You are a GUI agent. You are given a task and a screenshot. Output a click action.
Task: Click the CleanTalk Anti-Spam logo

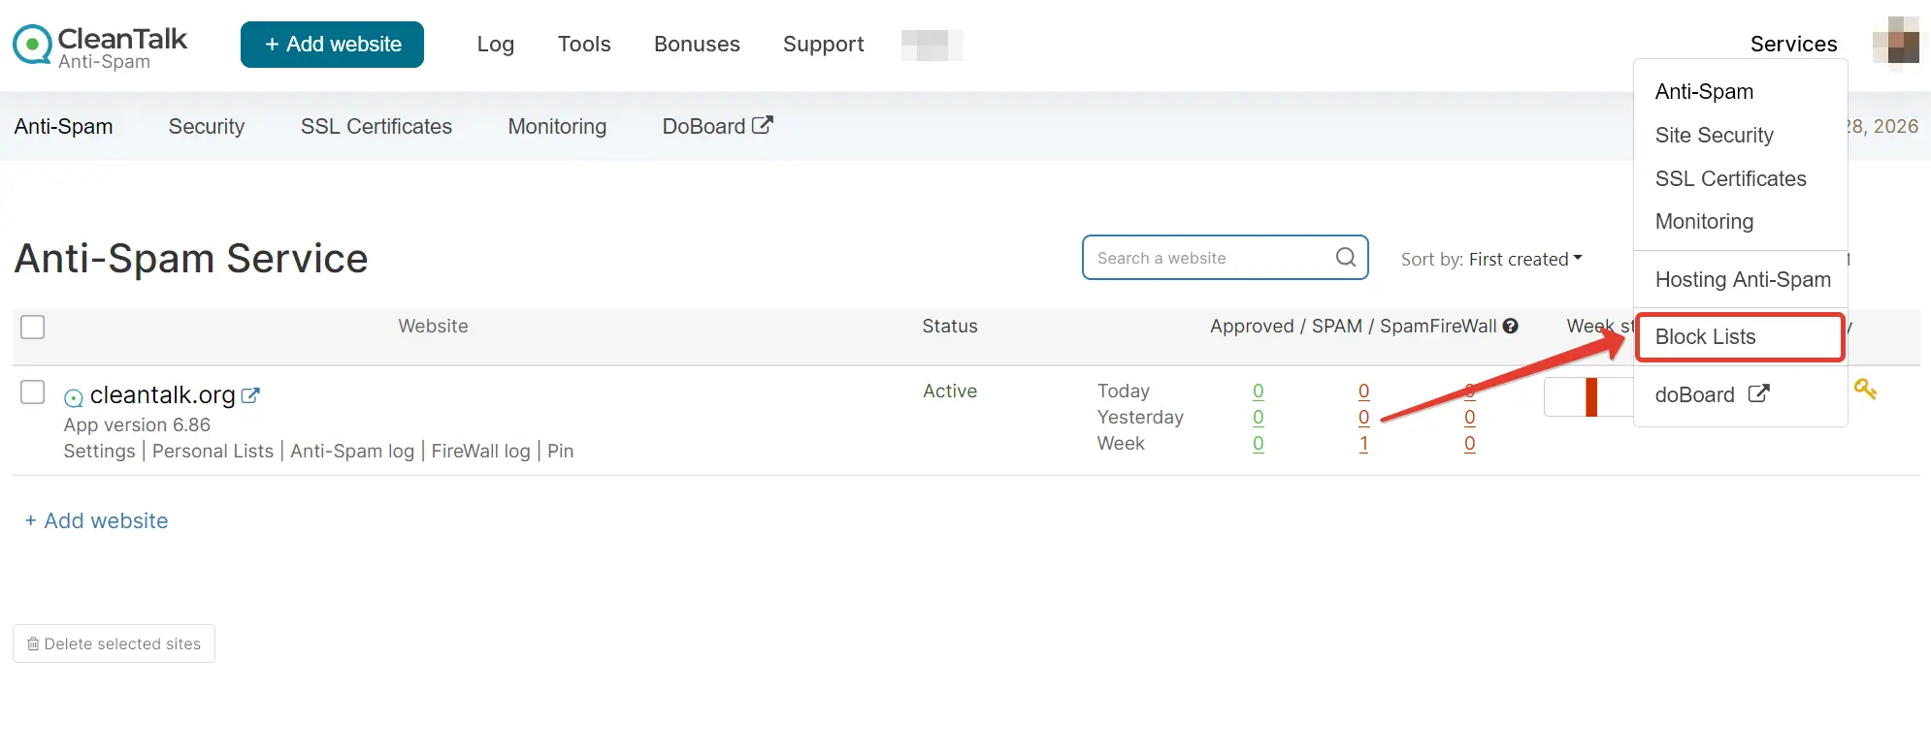(x=100, y=46)
